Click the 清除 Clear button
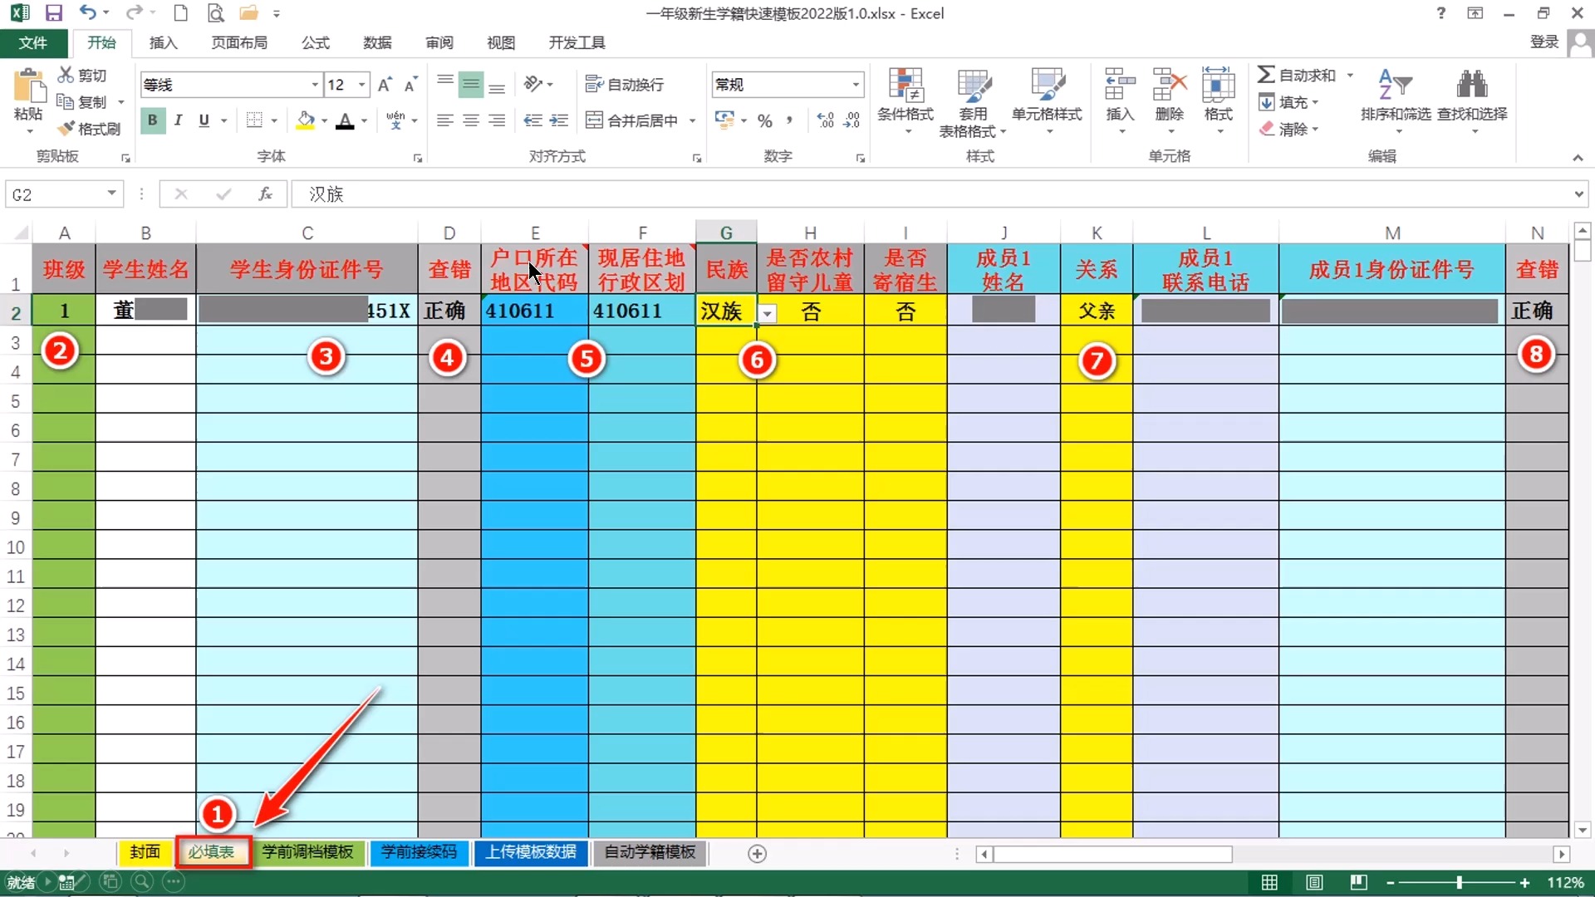The height and width of the screenshot is (897, 1595). [1288, 129]
